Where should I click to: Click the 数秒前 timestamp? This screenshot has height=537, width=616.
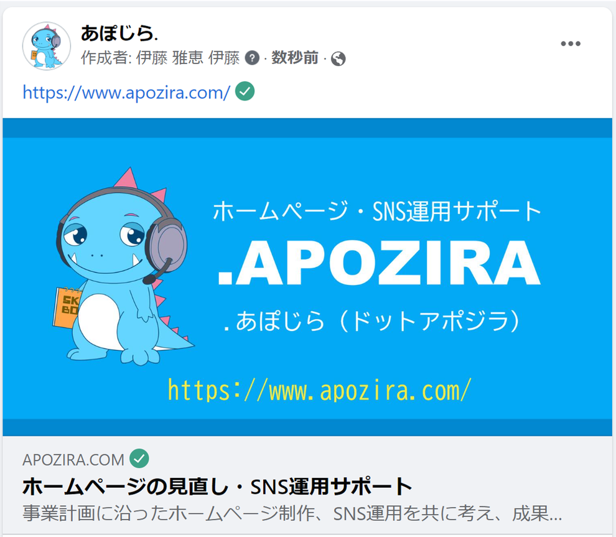point(295,58)
